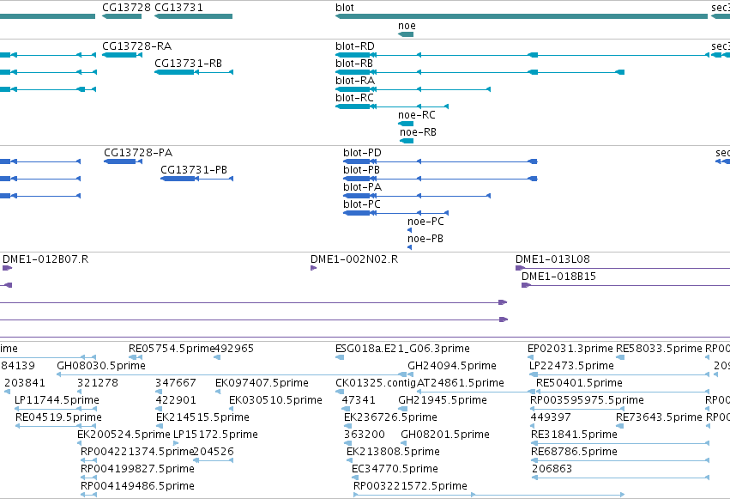Click transcript label CG13728-RA
This screenshot has width=730, height=499.
click(137, 46)
